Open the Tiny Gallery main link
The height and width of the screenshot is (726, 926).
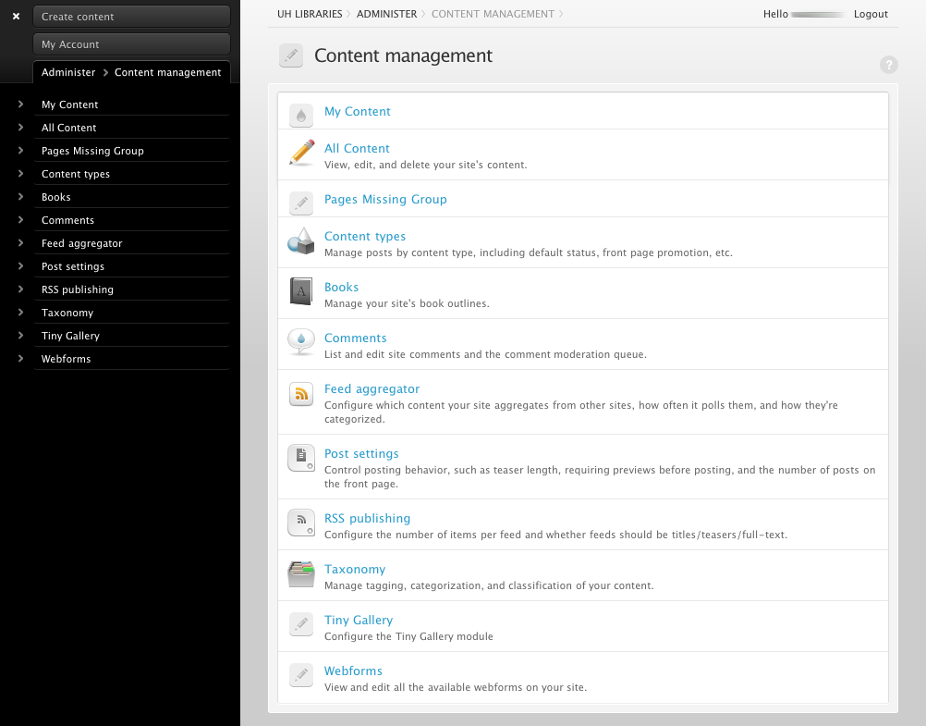coord(359,620)
